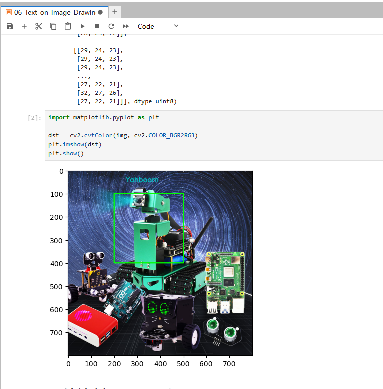The image size is (383, 389).
Task: Click the unsaved-changes dot on the notebook tab
Action: click(x=100, y=12)
